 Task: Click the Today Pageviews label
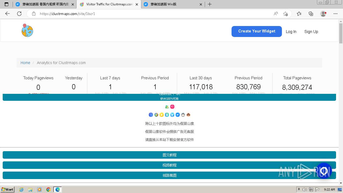pyautogui.click(x=38, y=78)
